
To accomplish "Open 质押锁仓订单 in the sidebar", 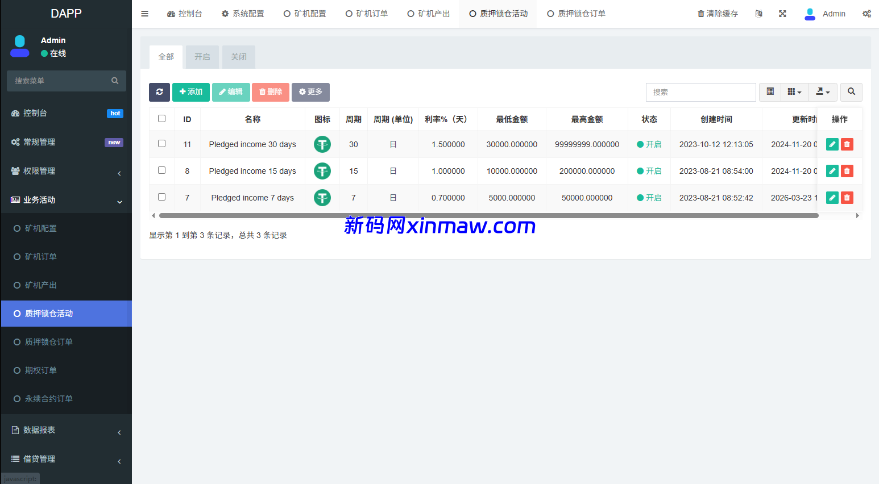I will coord(49,342).
